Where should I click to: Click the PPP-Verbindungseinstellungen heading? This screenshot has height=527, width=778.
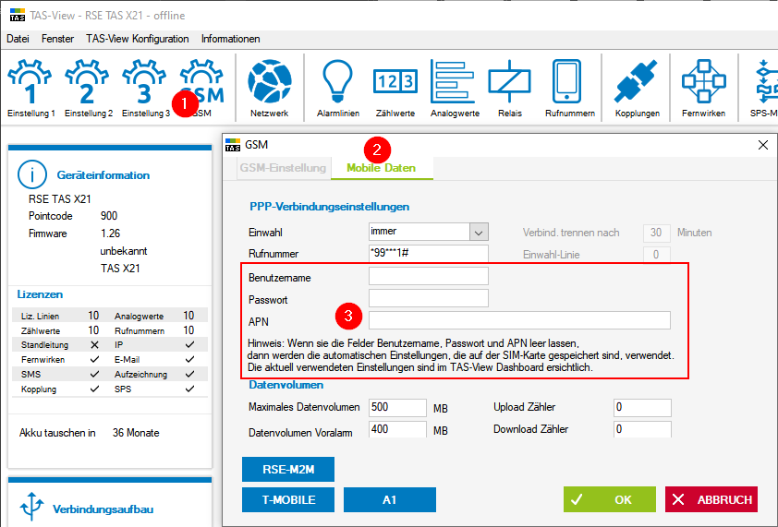click(330, 207)
